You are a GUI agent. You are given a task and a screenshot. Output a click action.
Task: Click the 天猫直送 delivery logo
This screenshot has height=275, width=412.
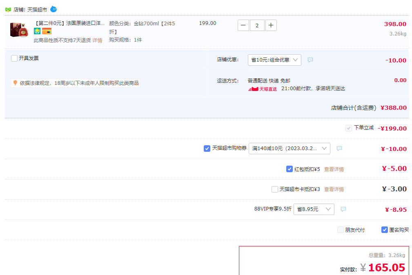click(262, 89)
